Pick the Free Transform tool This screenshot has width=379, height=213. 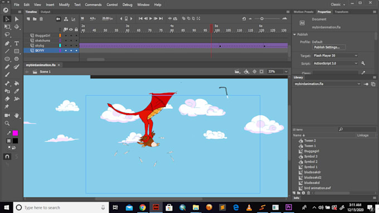pos(7,27)
